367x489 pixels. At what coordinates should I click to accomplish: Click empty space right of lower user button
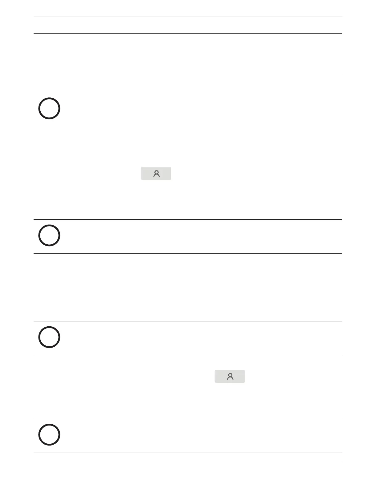[x=293, y=377]
